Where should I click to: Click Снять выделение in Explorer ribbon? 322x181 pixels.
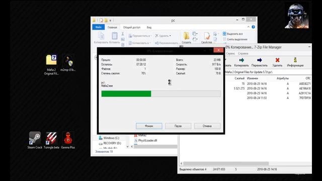[x=235, y=39]
